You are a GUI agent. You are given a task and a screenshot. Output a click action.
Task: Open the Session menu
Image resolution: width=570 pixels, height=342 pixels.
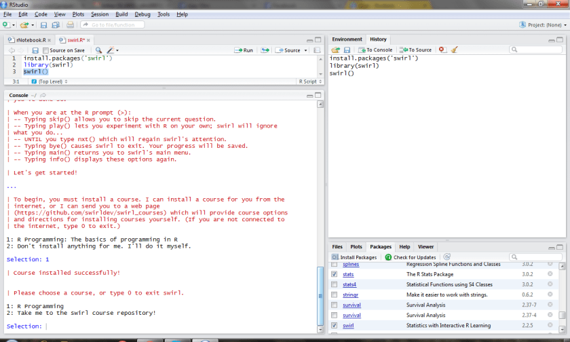(100, 14)
